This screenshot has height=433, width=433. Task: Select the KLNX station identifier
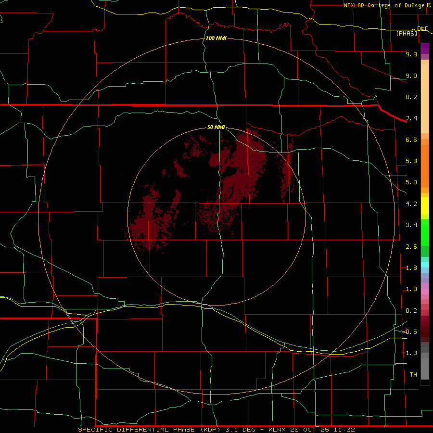click(x=277, y=430)
